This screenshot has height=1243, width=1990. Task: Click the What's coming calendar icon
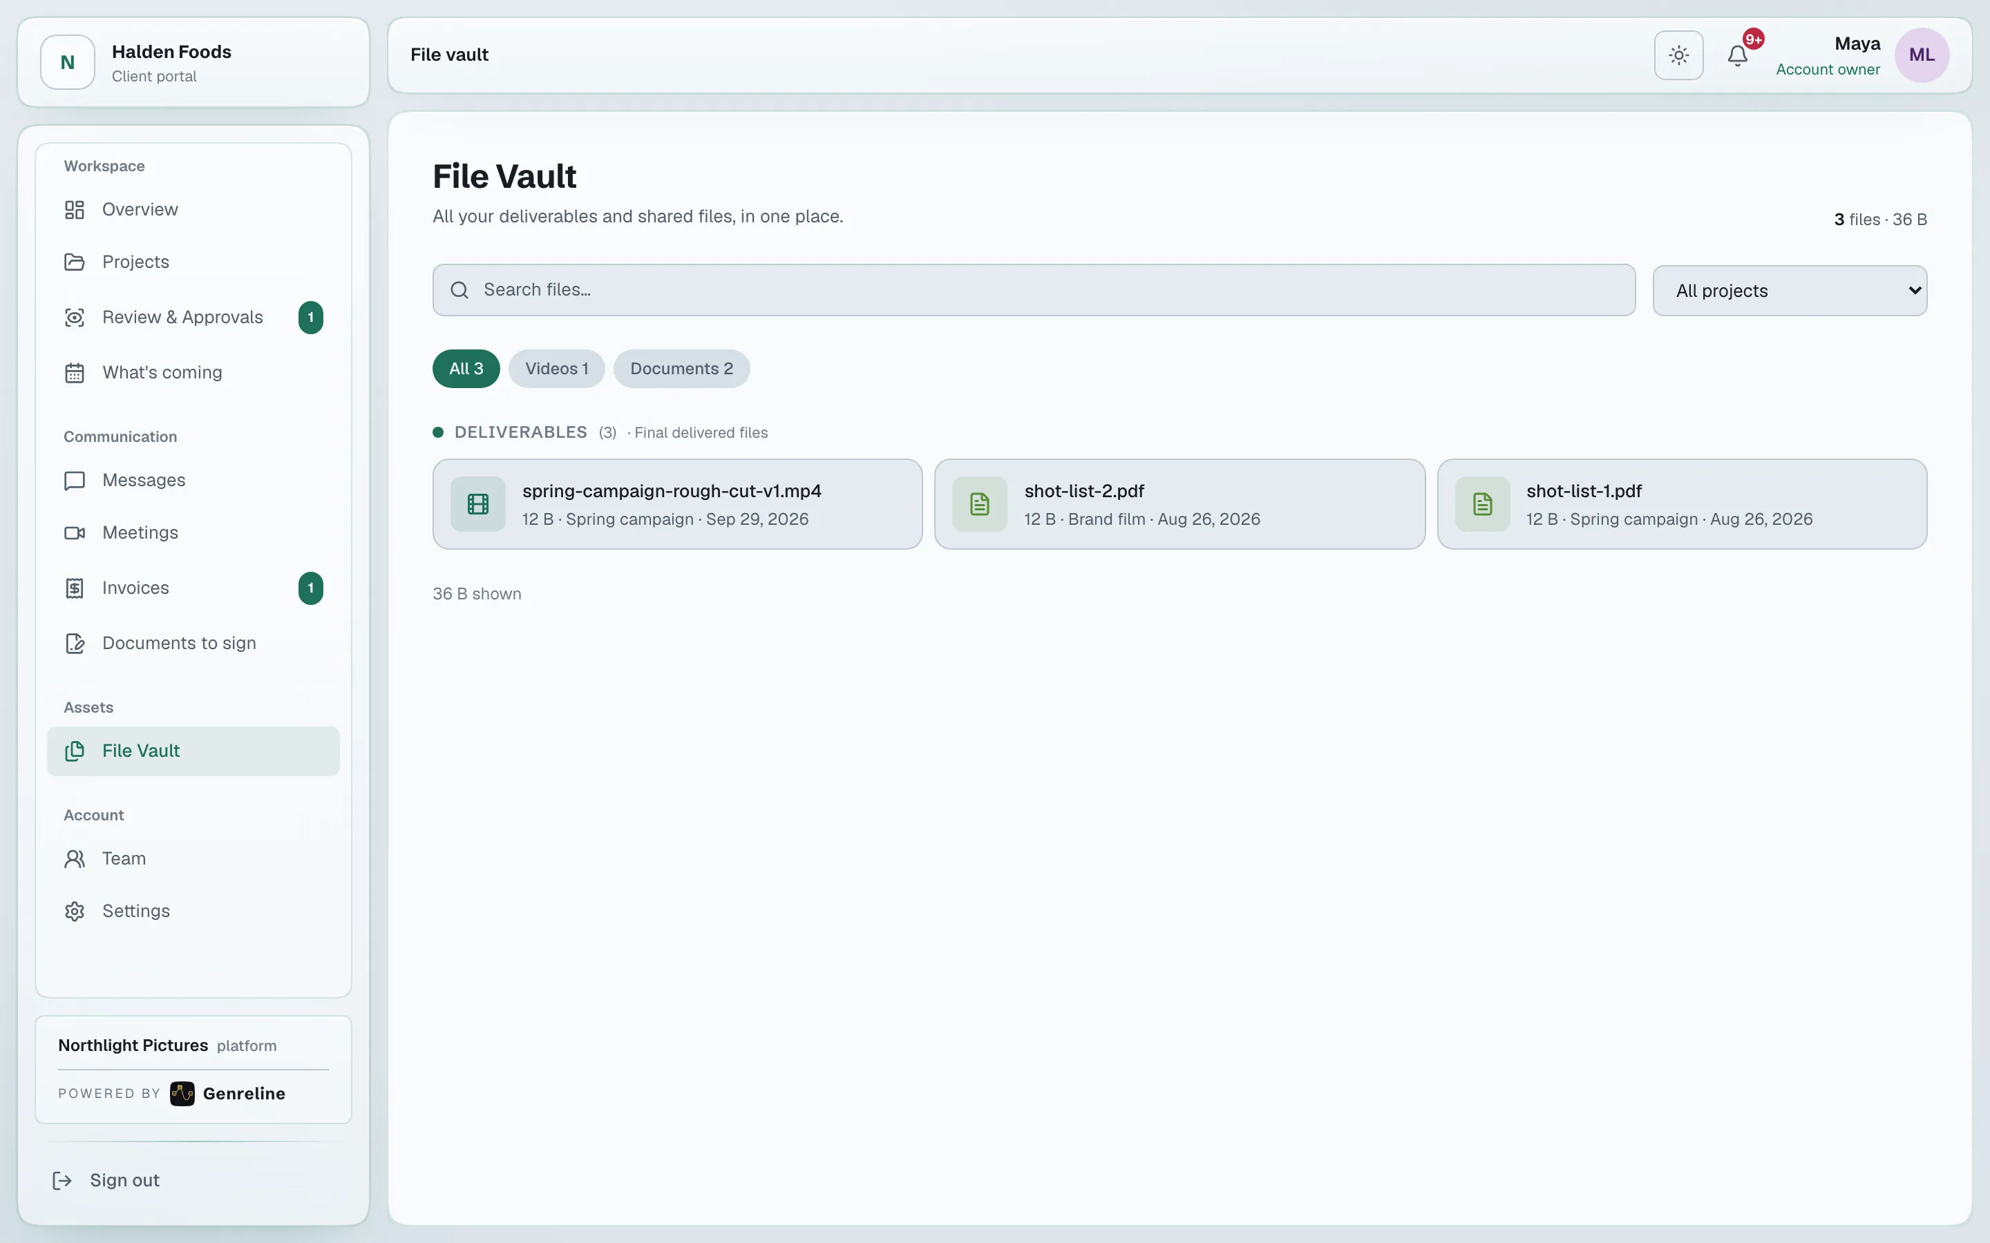click(x=75, y=372)
